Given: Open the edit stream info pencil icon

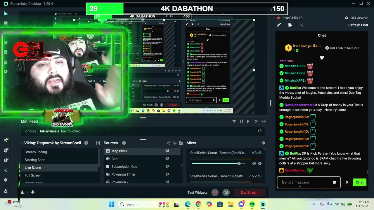Looking at the screenshot, I should (279, 25).
